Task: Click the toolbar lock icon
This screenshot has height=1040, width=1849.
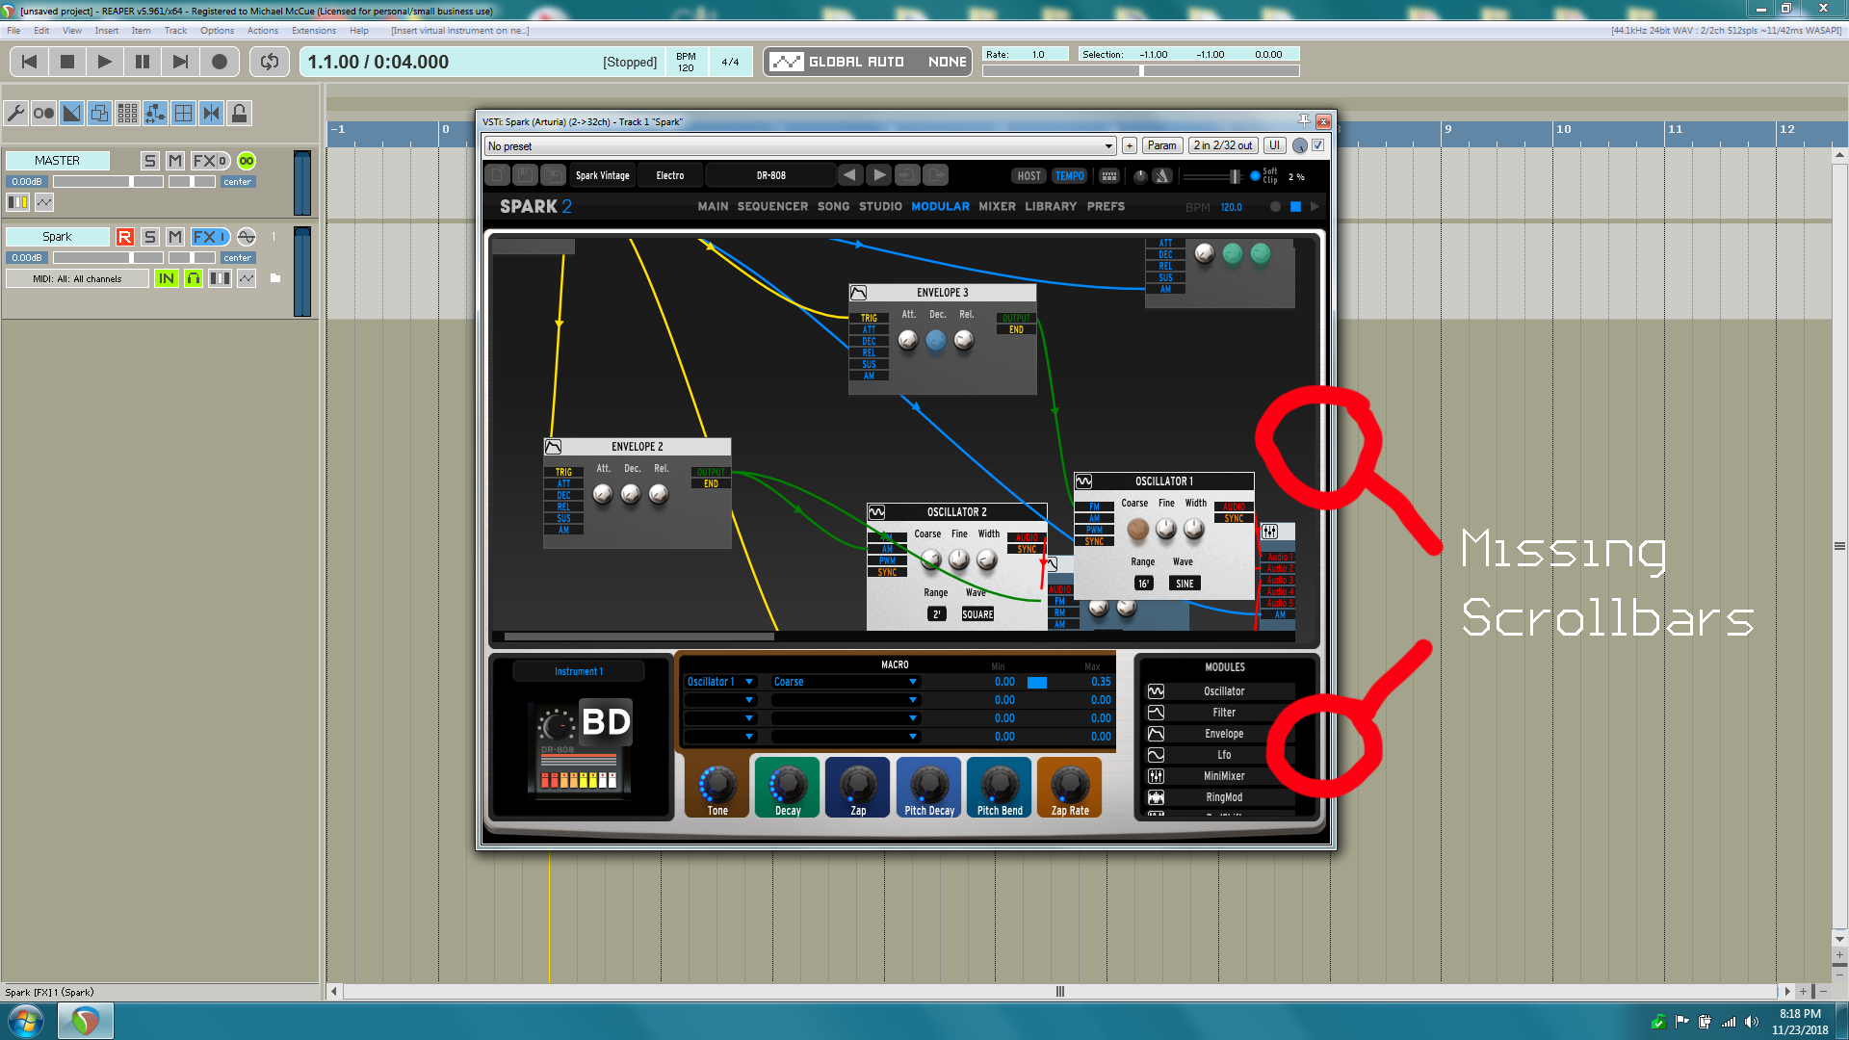Action: tap(239, 114)
